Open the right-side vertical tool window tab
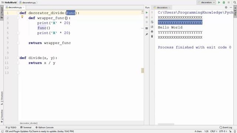Screen dimensions: 237x133 pyautogui.click(x=235, y=11)
